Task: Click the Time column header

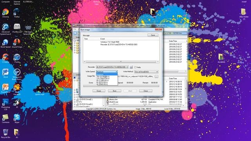Action: pos(86,39)
